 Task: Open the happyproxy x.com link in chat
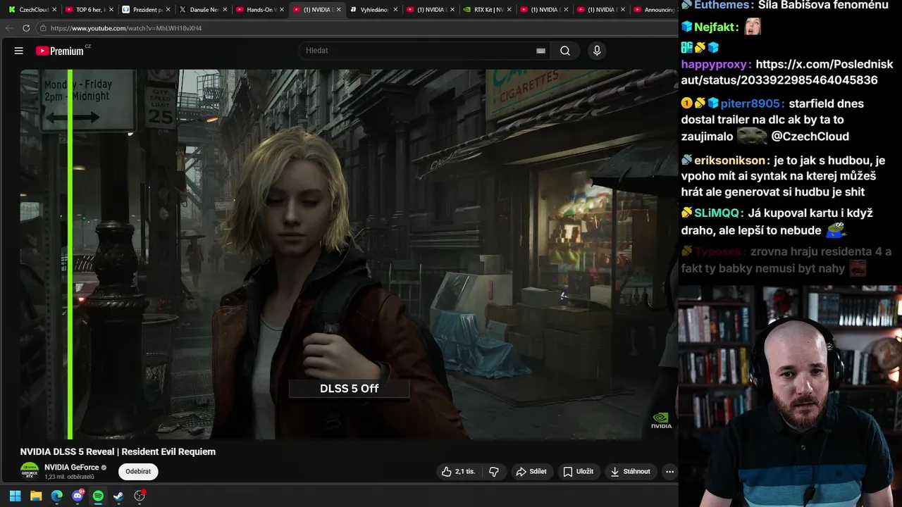pyautogui.click(x=787, y=72)
